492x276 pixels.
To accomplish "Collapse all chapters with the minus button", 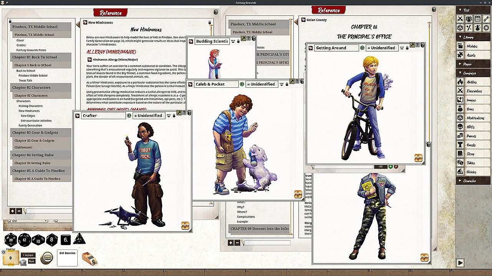I will [19, 211].
